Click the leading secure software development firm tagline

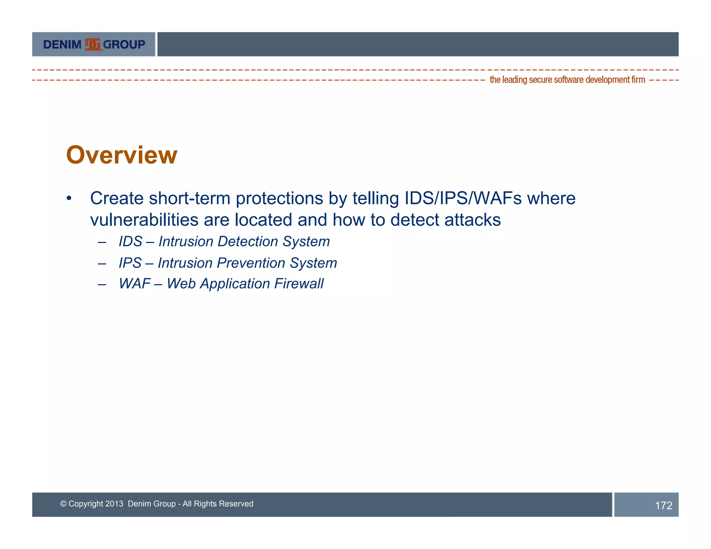point(567,80)
